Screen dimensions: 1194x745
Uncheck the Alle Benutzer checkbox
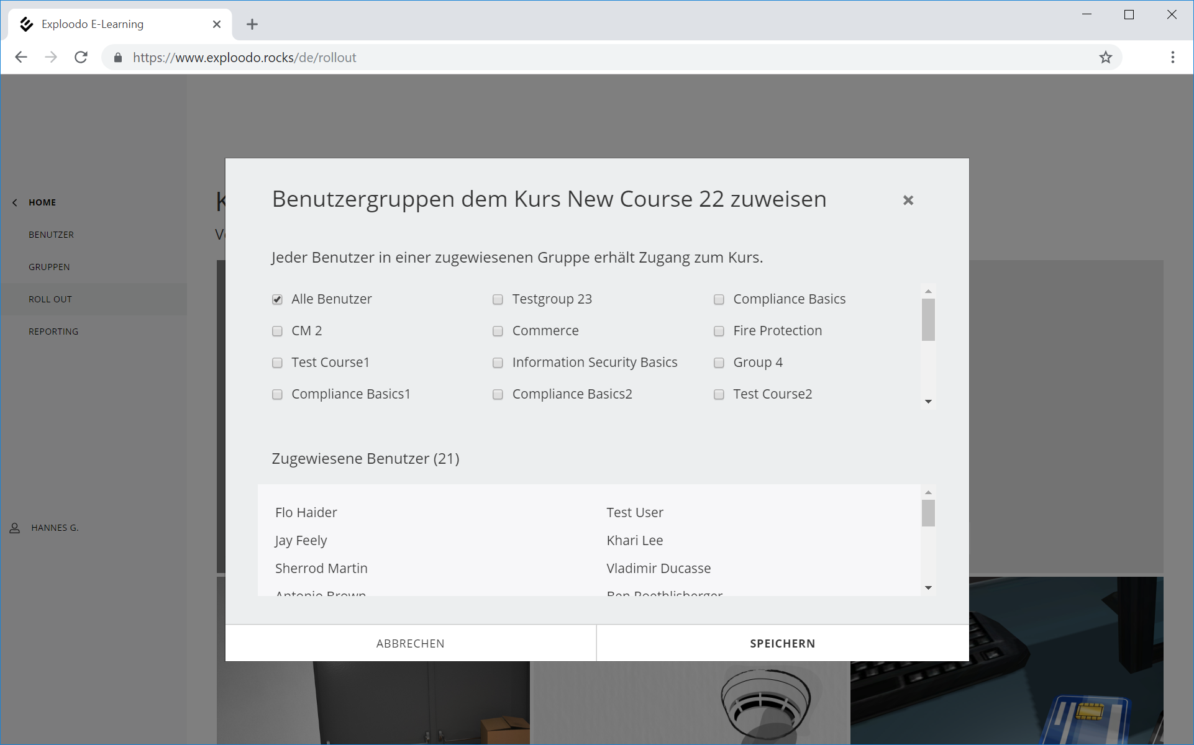pos(277,299)
